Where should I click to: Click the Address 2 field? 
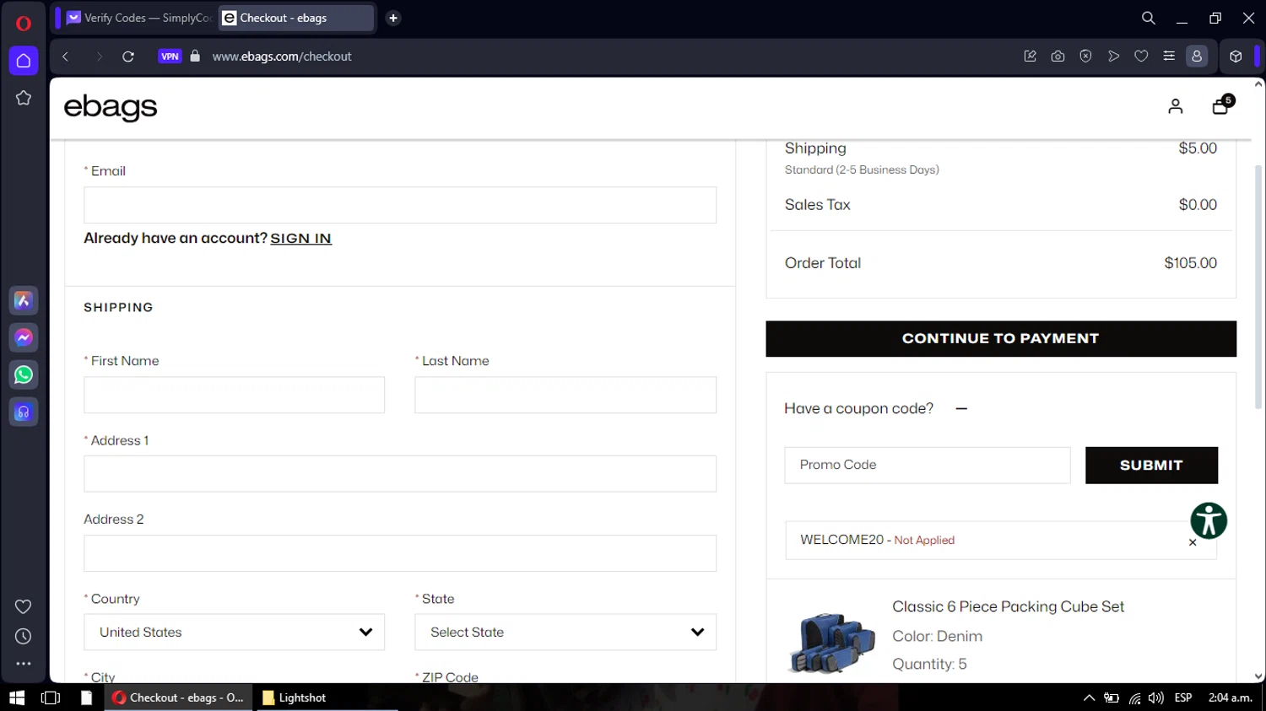[400, 553]
